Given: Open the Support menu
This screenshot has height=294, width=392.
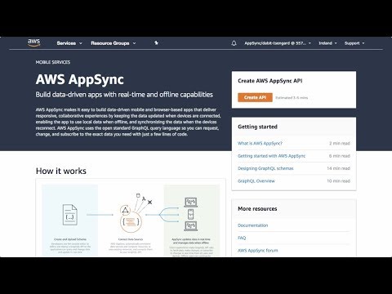Looking at the screenshot, I should pyautogui.click(x=354, y=43).
